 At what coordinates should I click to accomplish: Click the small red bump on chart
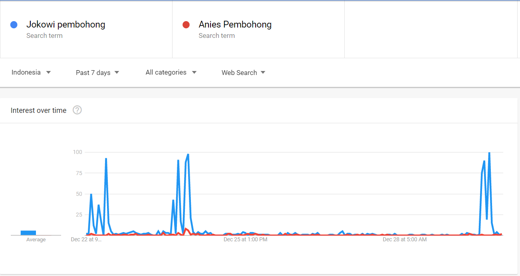tap(186, 229)
